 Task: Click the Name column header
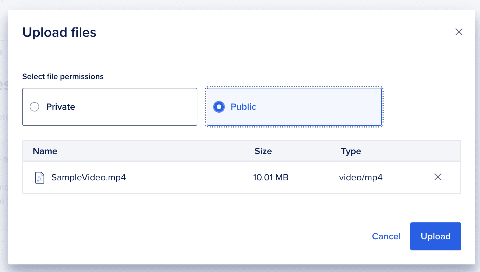click(x=45, y=151)
